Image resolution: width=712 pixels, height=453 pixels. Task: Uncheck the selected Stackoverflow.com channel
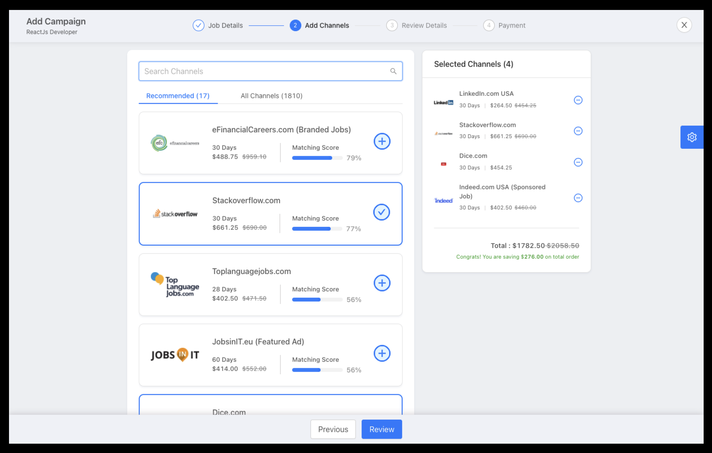pos(381,212)
